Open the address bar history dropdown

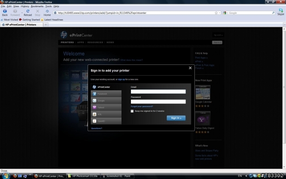click(219, 13)
